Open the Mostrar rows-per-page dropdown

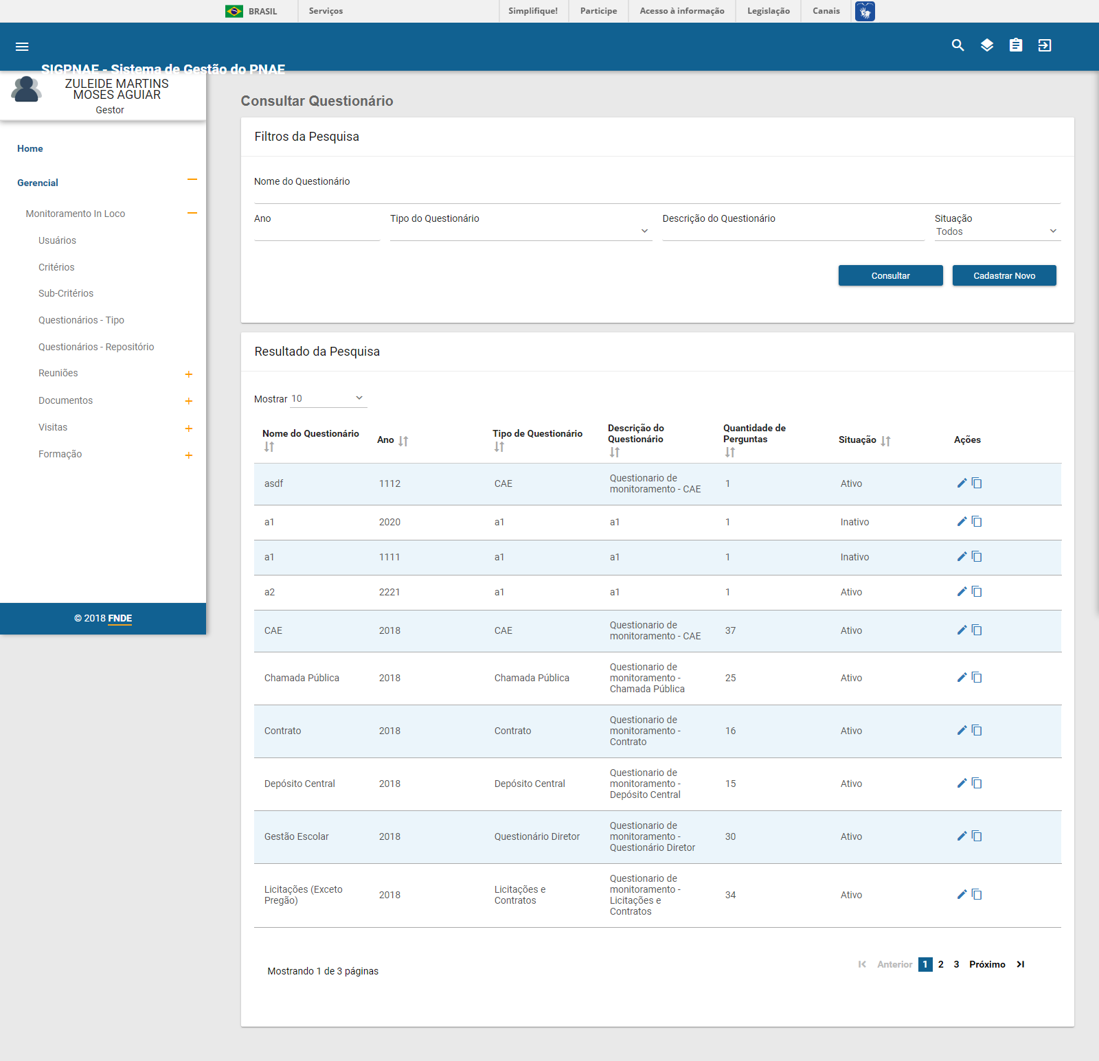(328, 398)
